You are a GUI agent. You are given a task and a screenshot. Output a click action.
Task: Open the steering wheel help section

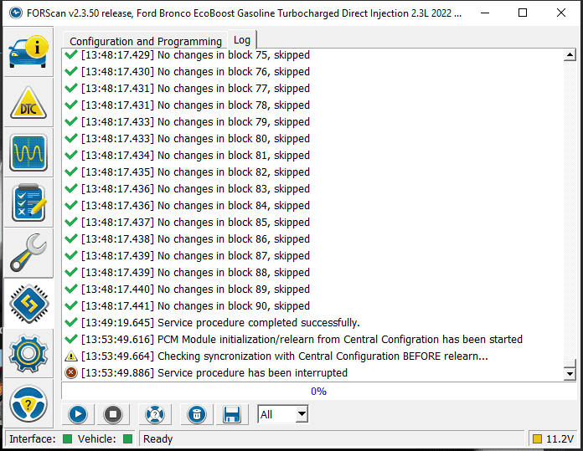[28, 403]
